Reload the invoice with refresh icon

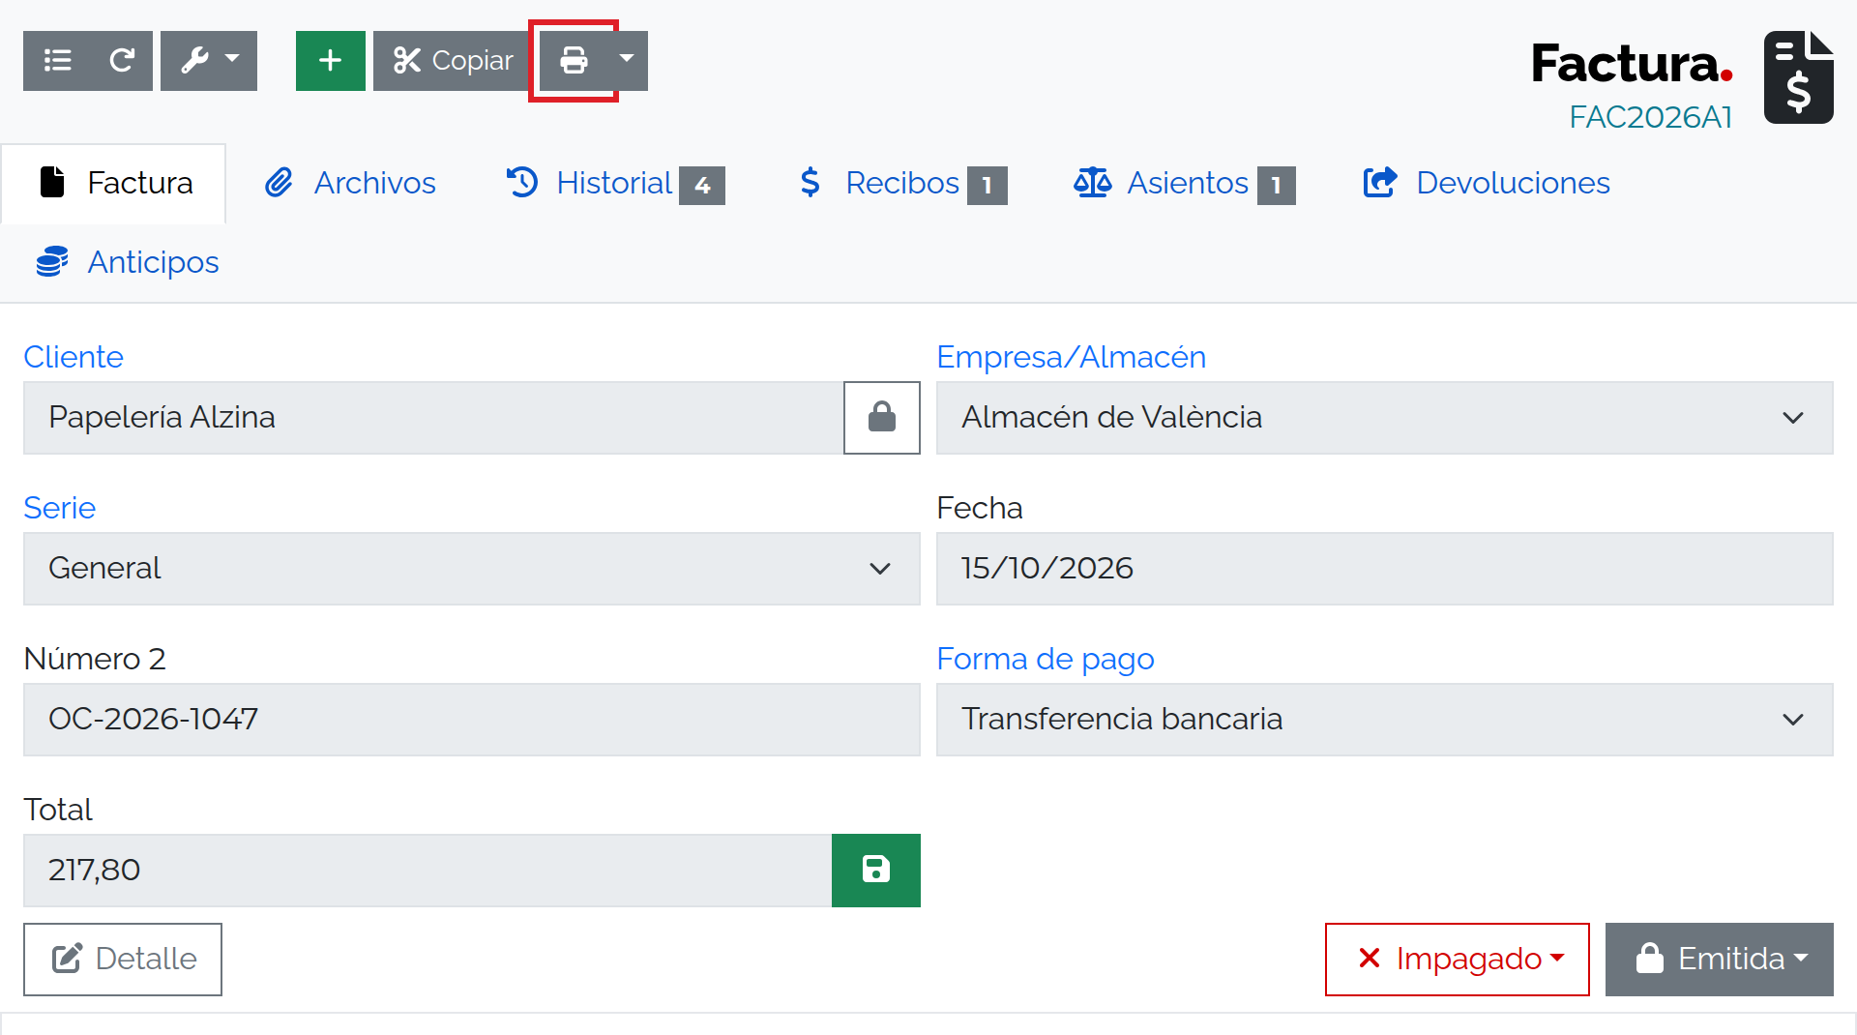tap(122, 61)
